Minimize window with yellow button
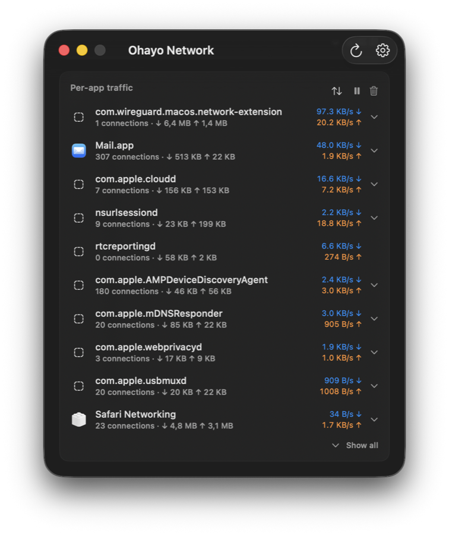The width and height of the screenshot is (449, 535). [x=82, y=50]
